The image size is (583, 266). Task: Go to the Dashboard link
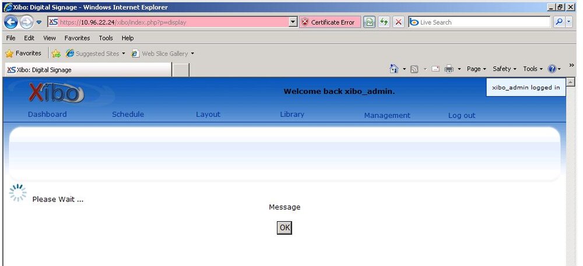coord(47,114)
